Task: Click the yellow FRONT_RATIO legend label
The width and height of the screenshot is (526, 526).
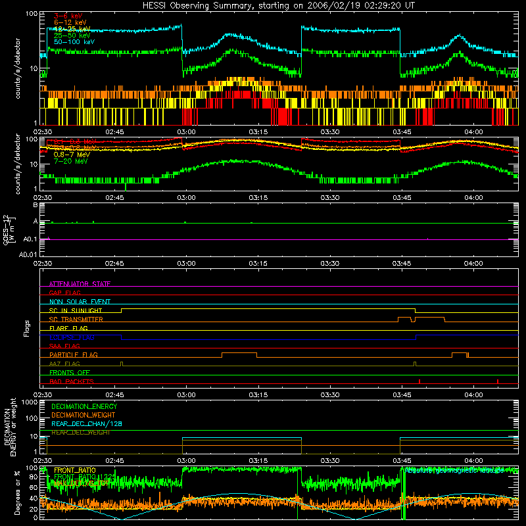Action: pyautogui.click(x=75, y=470)
